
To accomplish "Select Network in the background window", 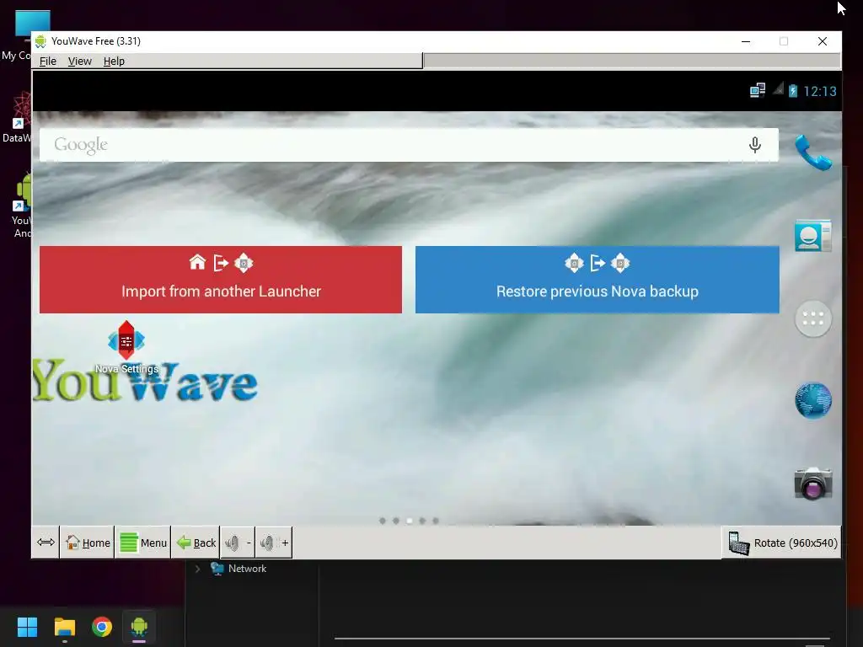I will click(x=247, y=569).
